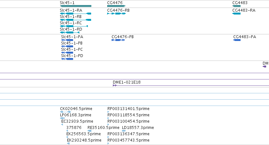Viewport: 269px width, 145px height.
Task: Click the CK02046.5prime label
Action: coord(76,109)
